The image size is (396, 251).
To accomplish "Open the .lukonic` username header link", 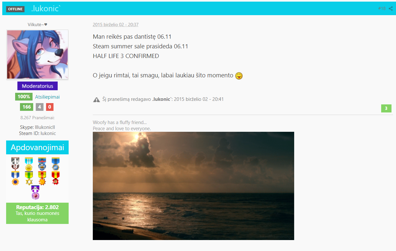I will (46, 9).
